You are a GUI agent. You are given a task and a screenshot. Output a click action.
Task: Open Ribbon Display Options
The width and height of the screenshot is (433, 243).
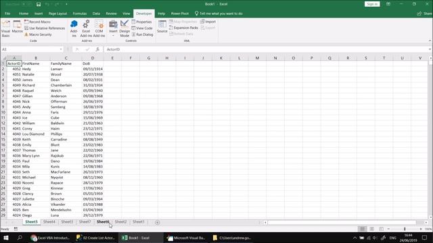click(388, 4)
